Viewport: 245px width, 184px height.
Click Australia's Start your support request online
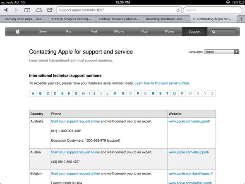point(75,121)
